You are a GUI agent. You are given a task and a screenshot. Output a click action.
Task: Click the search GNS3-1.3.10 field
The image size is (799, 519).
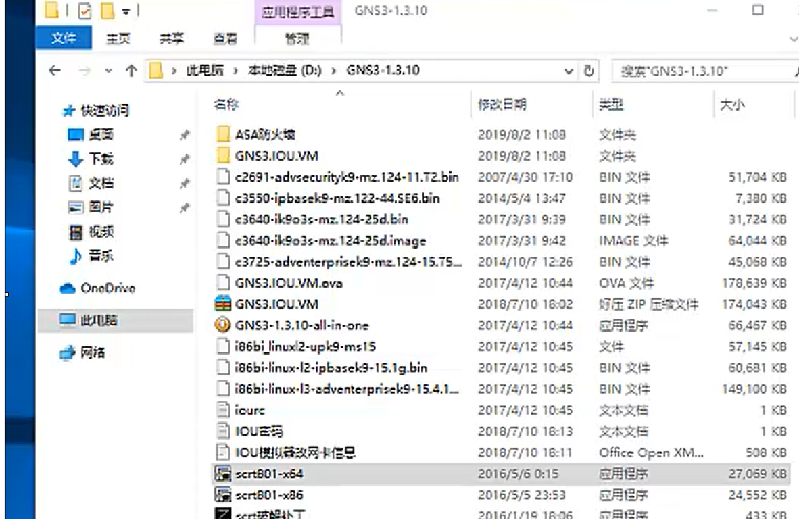click(706, 71)
